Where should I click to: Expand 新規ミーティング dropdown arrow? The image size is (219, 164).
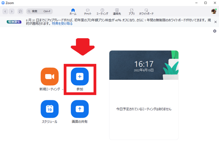[x=62, y=89]
